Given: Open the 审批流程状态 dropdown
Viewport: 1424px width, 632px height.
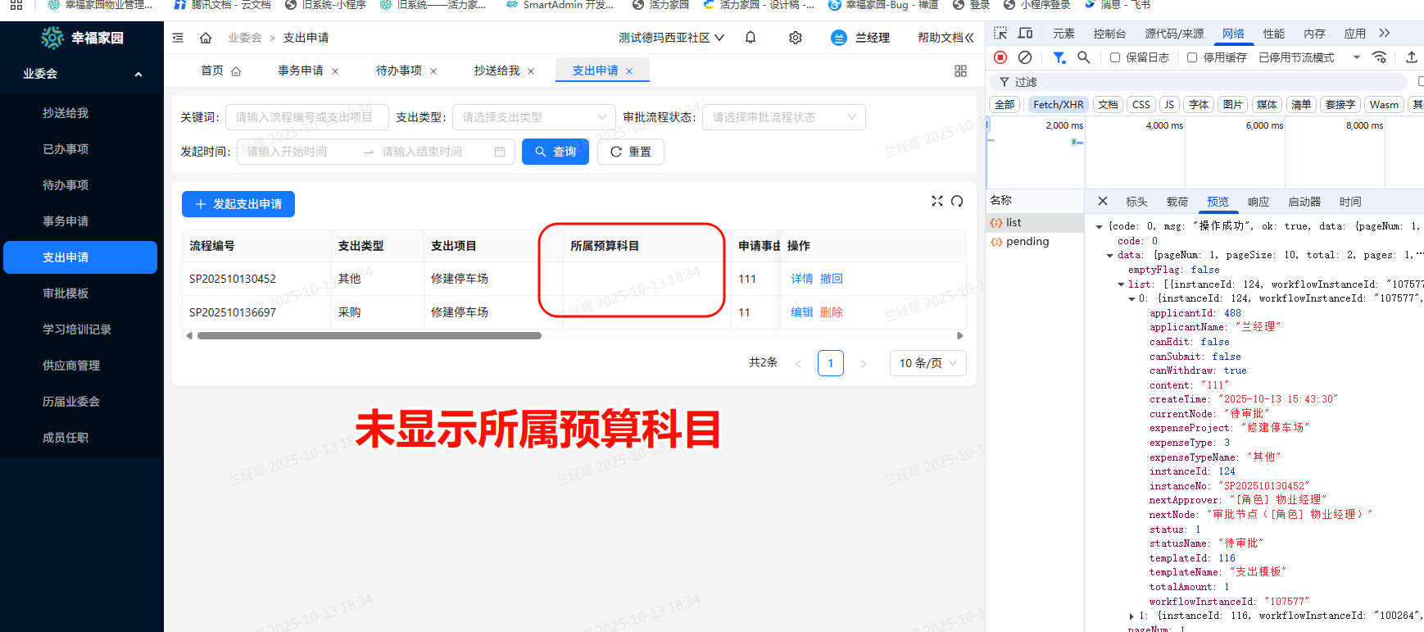Looking at the screenshot, I should [784, 117].
